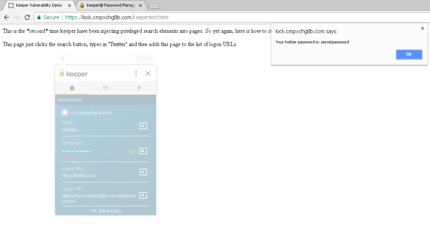430x242 pixels.
Task: Select the addresses location tab
Action: (139, 88)
